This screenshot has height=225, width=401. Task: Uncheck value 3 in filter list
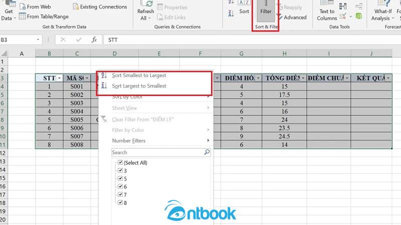coord(120,170)
